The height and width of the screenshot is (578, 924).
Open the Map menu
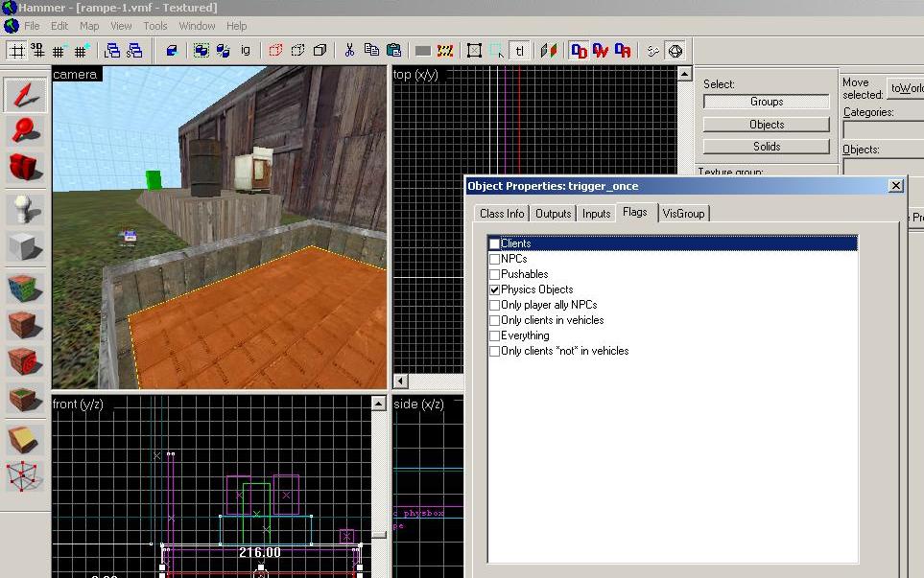(x=89, y=26)
